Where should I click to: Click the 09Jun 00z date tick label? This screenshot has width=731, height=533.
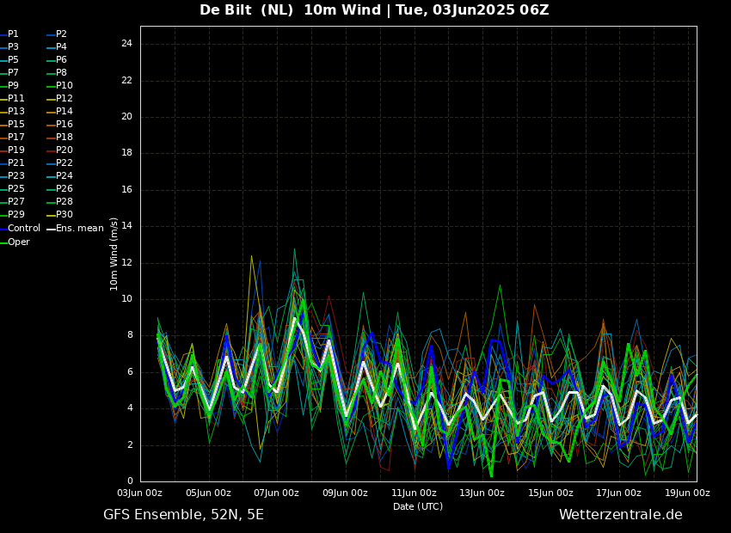tap(345, 493)
